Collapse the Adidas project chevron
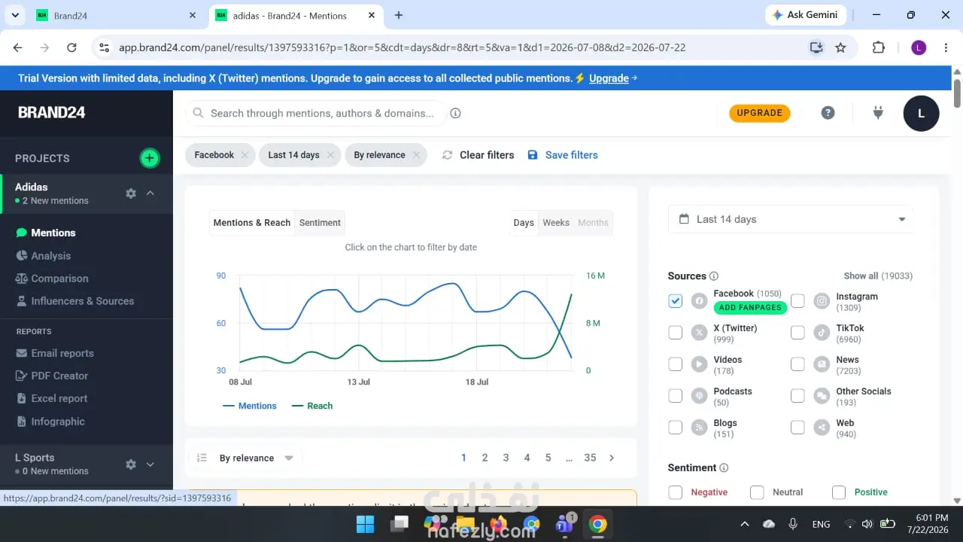 tap(150, 193)
